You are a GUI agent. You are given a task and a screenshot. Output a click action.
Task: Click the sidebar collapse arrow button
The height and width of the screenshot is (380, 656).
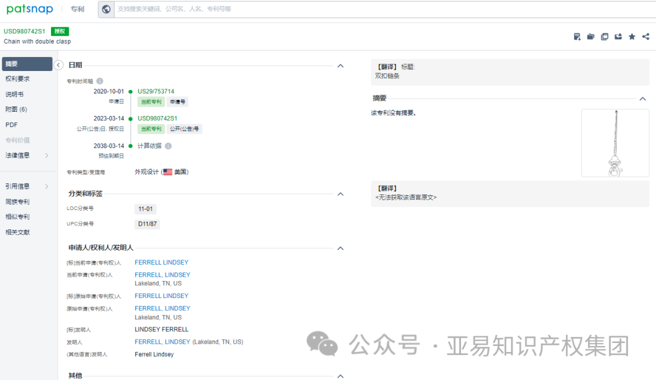58,65
